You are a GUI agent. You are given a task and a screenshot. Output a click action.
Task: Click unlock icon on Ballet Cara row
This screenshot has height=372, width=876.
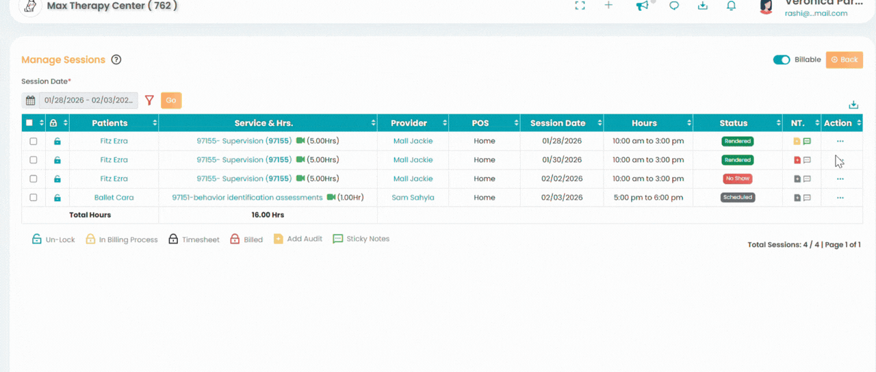[x=57, y=198]
